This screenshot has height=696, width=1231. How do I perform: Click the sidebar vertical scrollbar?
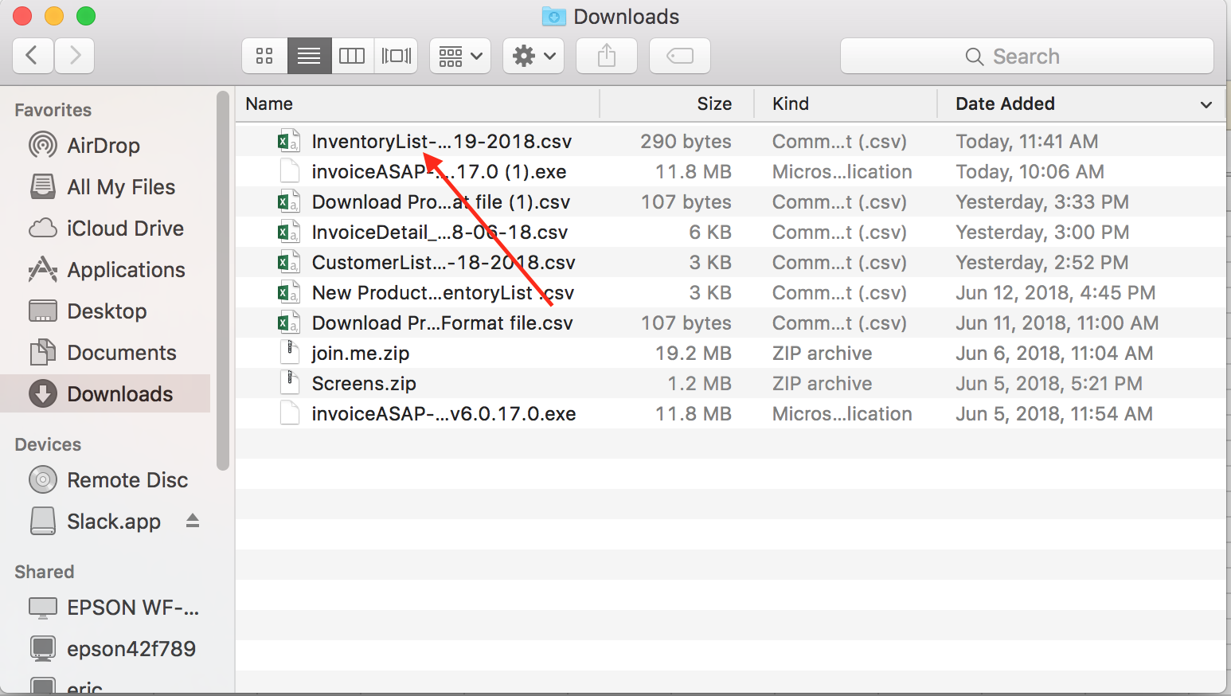pyautogui.click(x=223, y=279)
